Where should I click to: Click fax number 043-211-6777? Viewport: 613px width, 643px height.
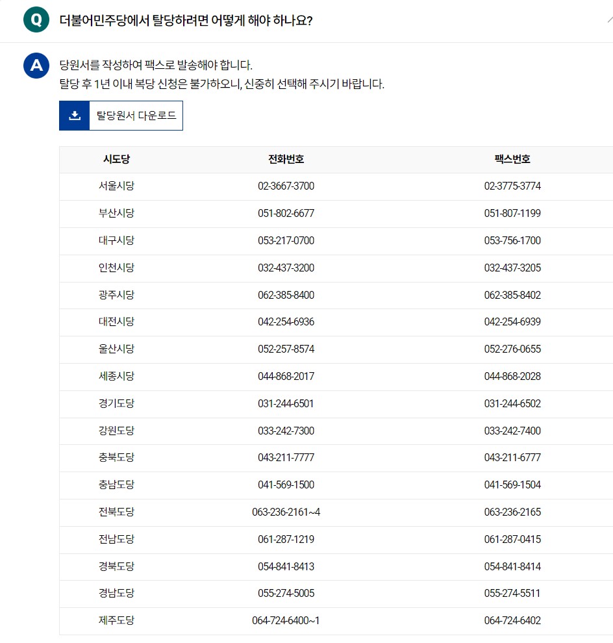[x=512, y=457]
